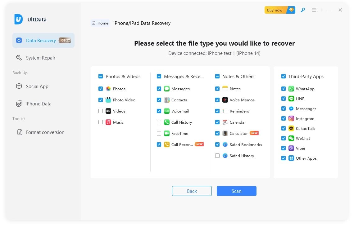This screenshot has width=354, height=226.
Task: Click the Messages bubble icon
Action: (167, 89)
